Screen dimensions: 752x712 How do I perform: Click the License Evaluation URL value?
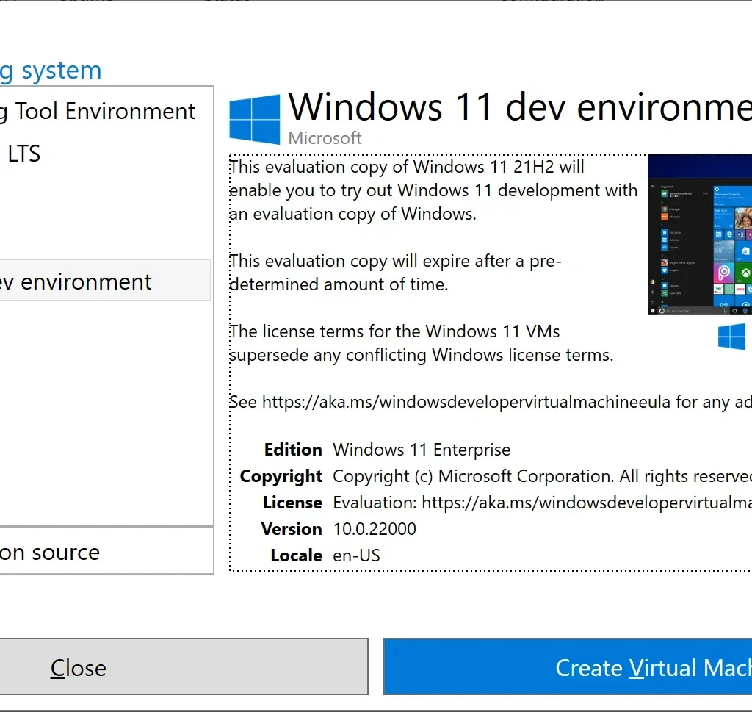(x=543, y=503)
